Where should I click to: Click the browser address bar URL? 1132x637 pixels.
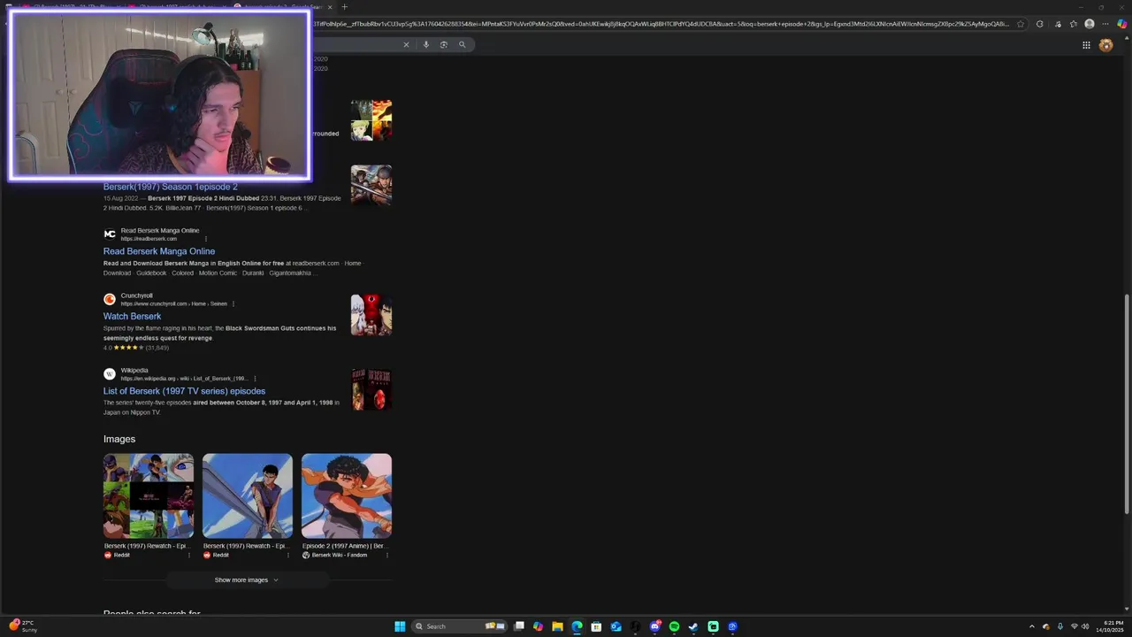tap(660, 24)
